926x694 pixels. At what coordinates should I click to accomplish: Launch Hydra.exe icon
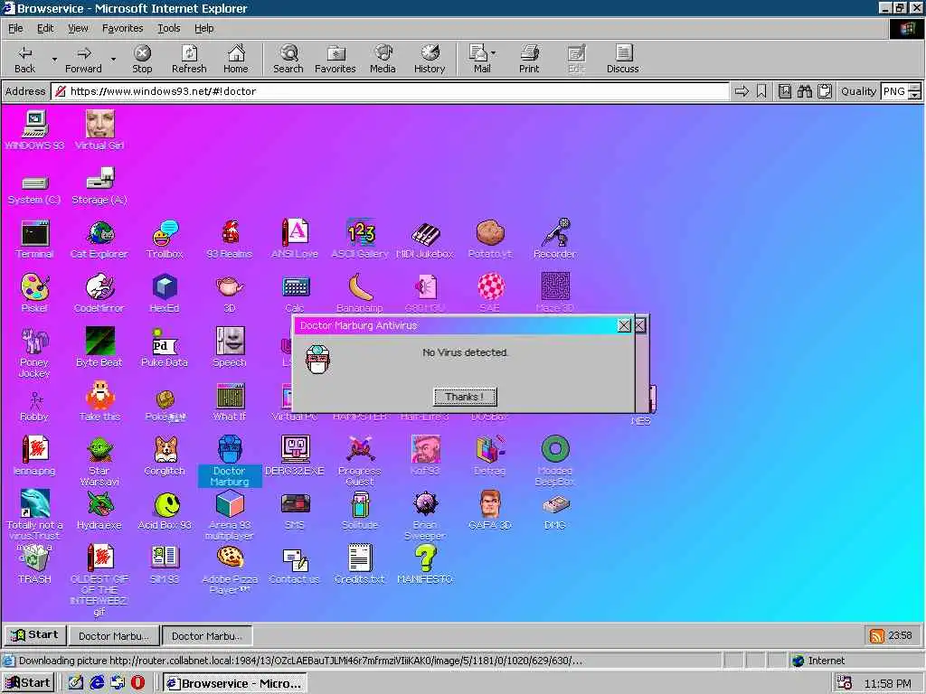click(x=99, y=510)
